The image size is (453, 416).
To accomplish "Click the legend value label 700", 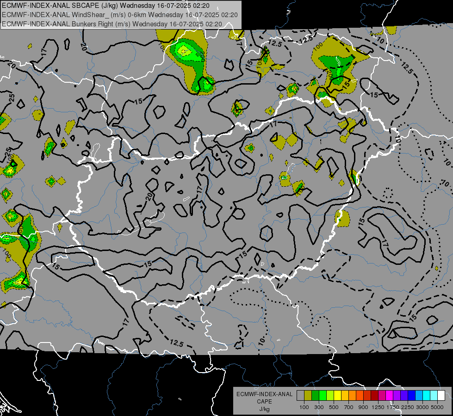I will [x=349, y=408].
